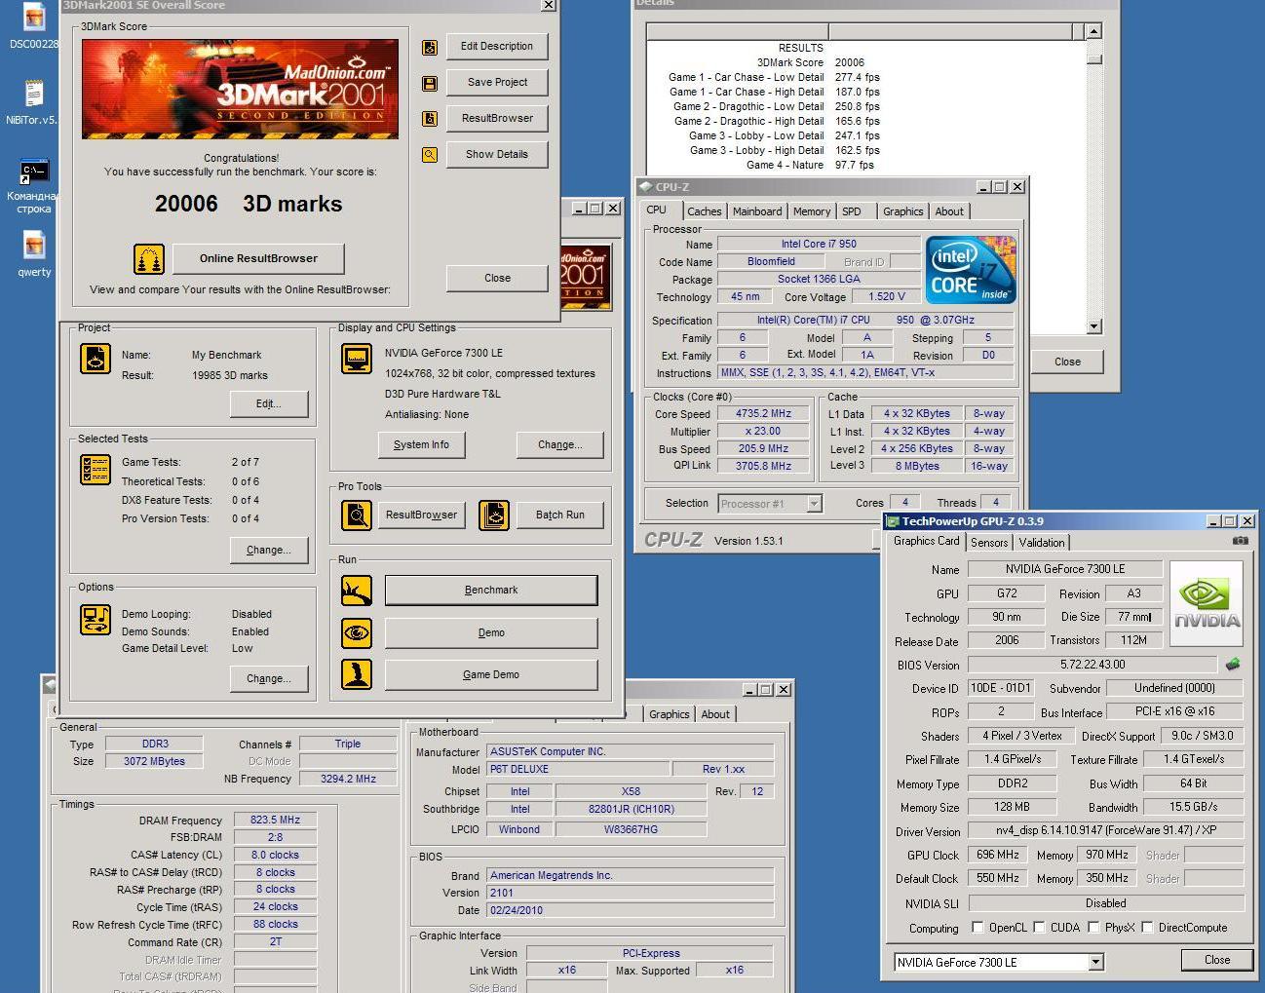Switch to CPU-Z Mainboard tab
This screenshot has height=993, width=1265.
click(x=757, y=211)
